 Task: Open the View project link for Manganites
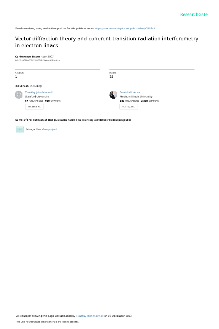(49, 129)
